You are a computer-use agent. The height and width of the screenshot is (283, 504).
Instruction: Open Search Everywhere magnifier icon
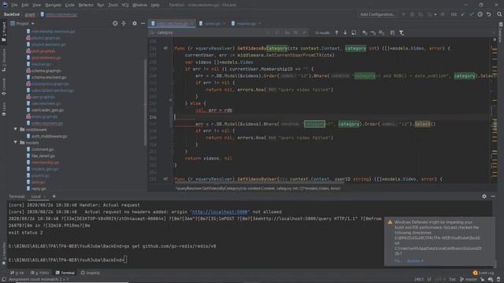[499, 14]
